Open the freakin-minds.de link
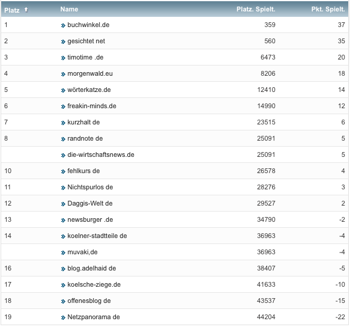The image size is (350, 327). click(x=92, y=106)
